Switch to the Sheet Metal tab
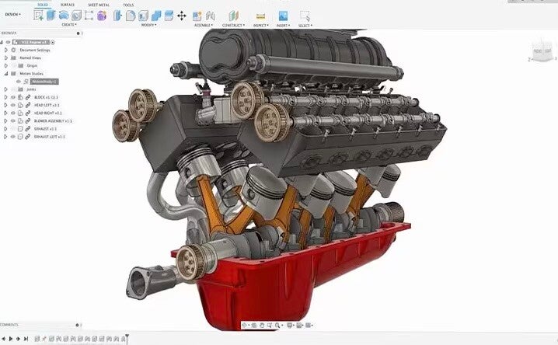558x345 pixels. click(99, 5)
